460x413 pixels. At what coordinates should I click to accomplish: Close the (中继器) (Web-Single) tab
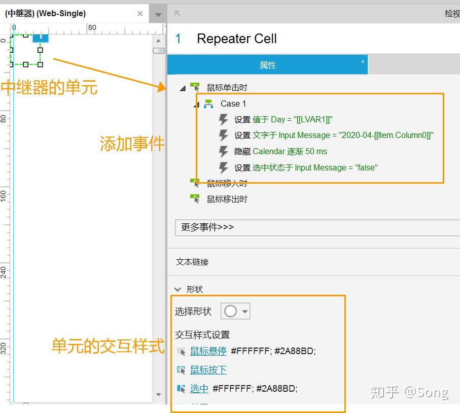coord(140,14)
